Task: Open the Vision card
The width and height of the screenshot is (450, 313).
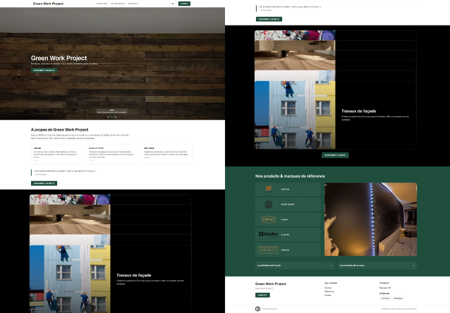Action: point(56,154)
